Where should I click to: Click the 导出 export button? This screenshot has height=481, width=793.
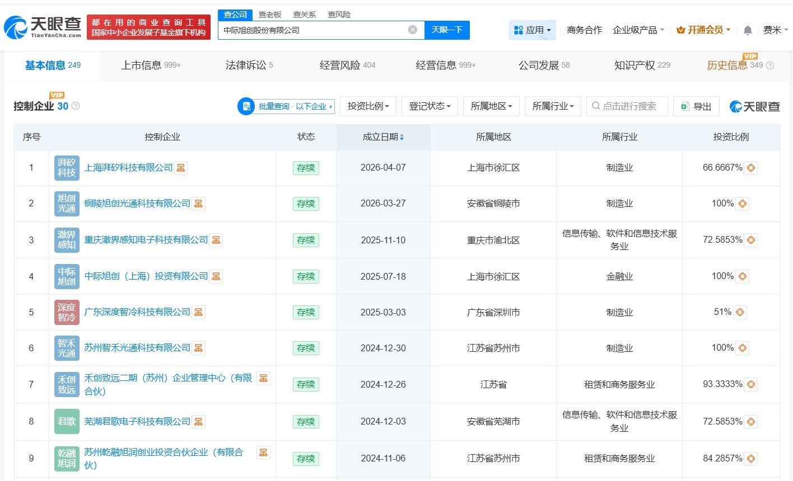pyautogui.click(x=696, y=106)
